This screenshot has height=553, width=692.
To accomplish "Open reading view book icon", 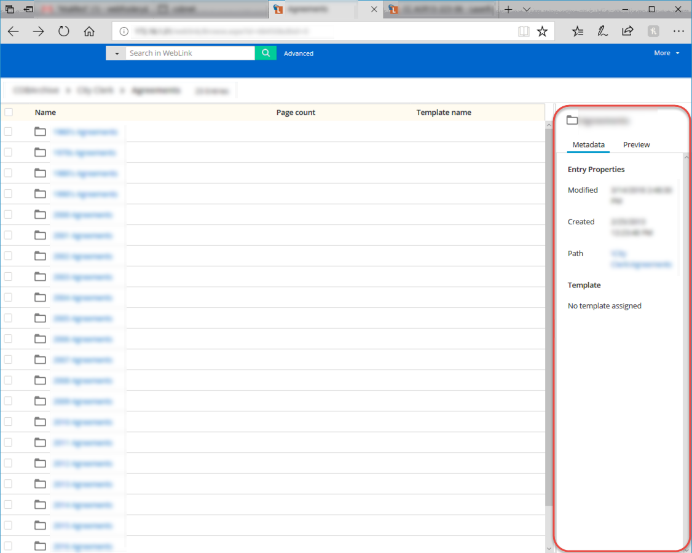I will pyautogui.click(x=524, y=31).
